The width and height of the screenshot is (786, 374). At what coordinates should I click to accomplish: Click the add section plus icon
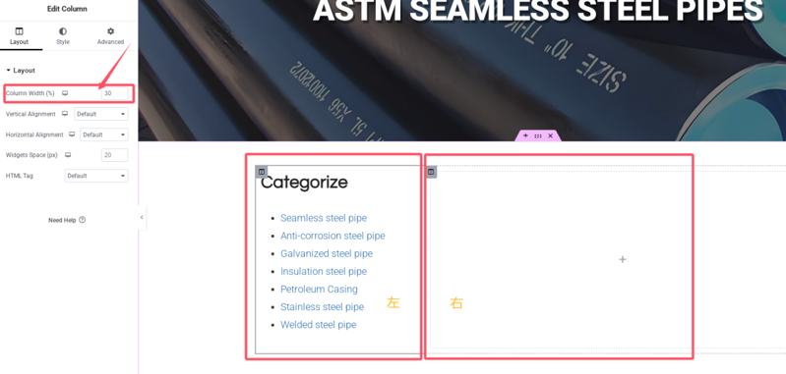point(525,136)
